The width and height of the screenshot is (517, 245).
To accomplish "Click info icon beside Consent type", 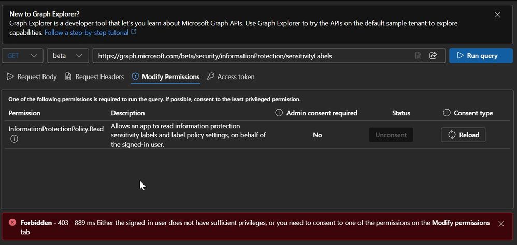I will (x=447, y=113).
